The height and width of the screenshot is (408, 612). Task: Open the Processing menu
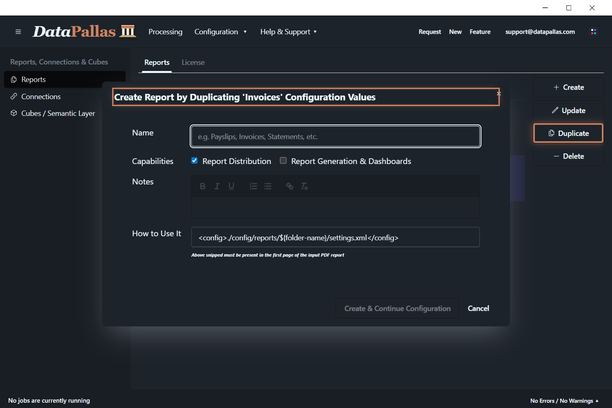point(165,32)
